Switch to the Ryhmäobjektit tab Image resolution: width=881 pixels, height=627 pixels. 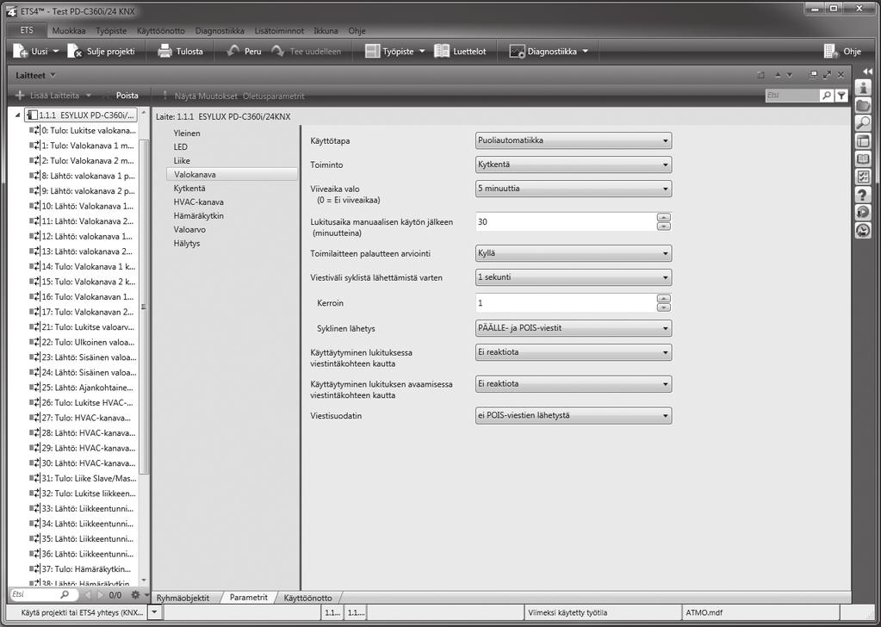tap(183, 598)
